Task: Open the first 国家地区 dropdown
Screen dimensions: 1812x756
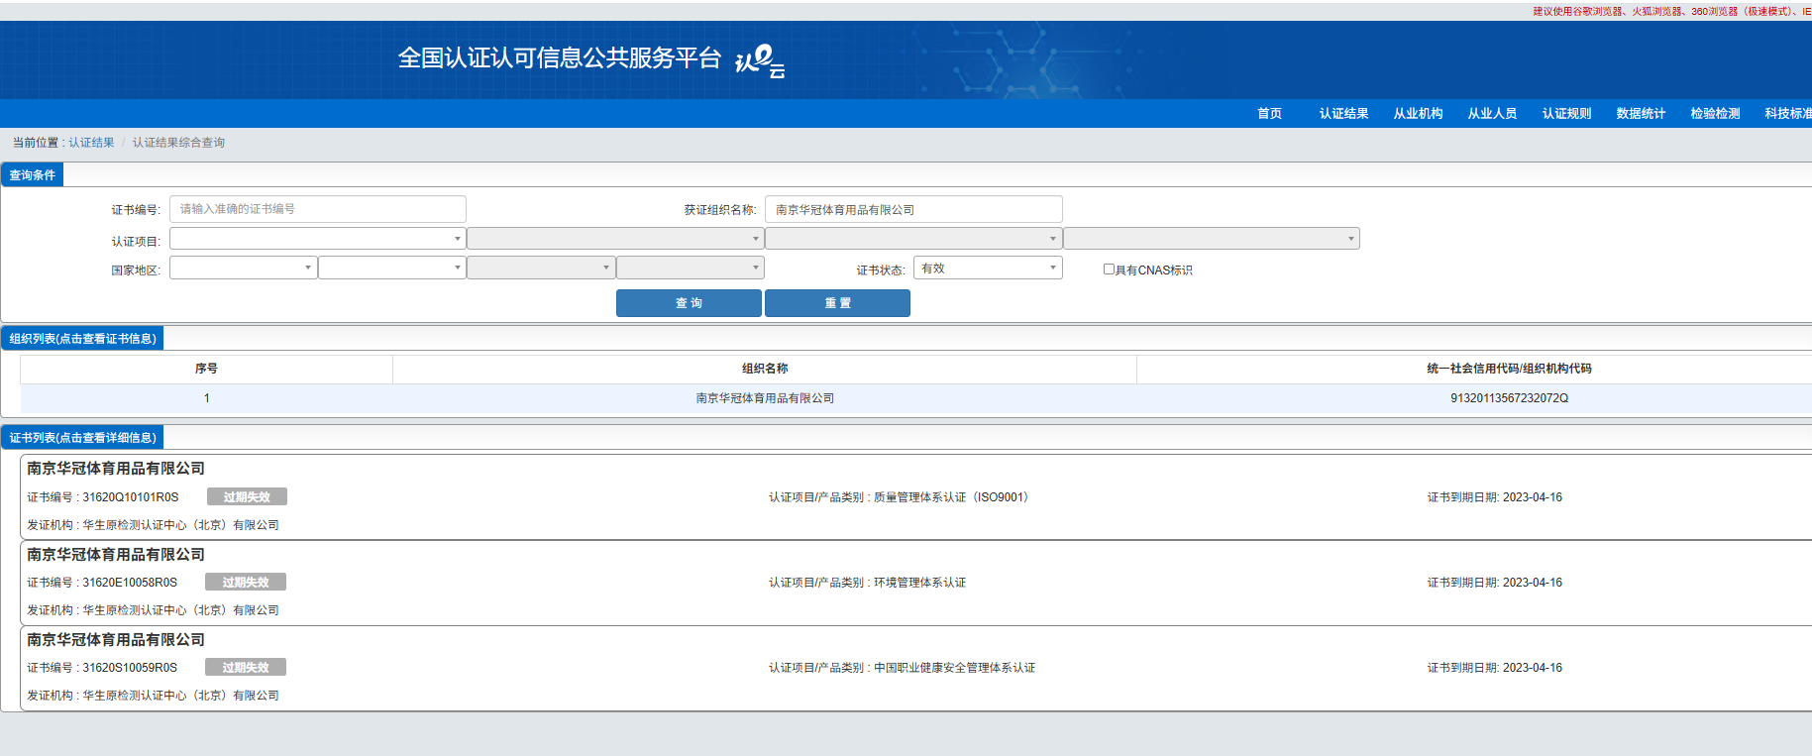Action: pos(243,268)
